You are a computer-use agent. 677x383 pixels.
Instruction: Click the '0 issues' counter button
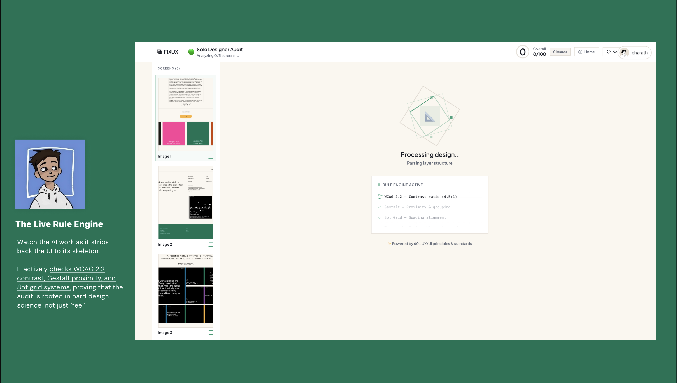[560, 52]
